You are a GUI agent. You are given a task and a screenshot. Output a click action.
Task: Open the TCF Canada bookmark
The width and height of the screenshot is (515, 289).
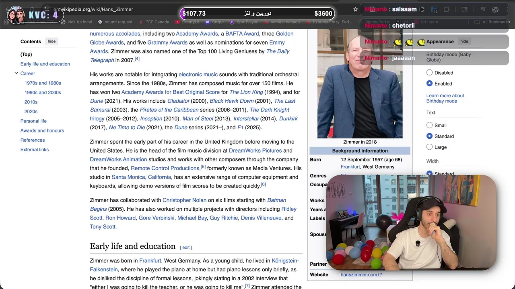coord(154,22)
